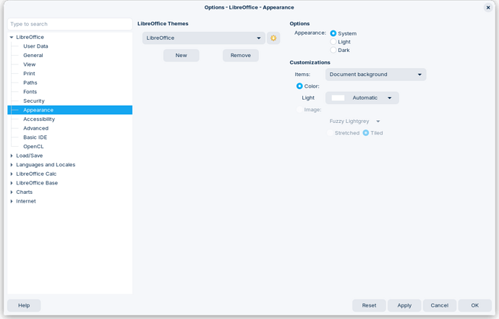Image resolution: width=499 pixels, height=319 pixels.
Task: Open Security settings page
Action: click(34, 101)
